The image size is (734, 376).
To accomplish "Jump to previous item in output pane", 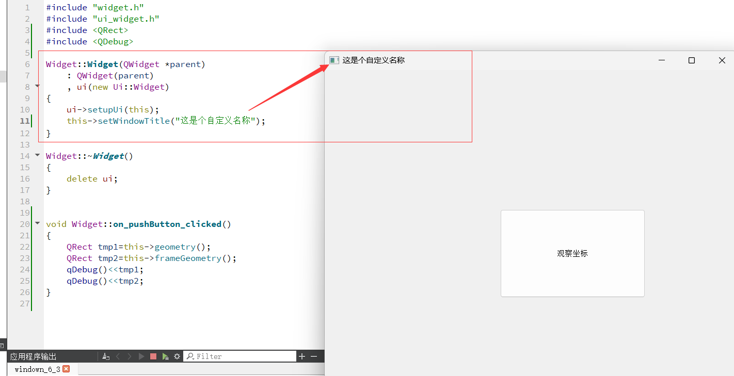I will [x=118, y=356].
